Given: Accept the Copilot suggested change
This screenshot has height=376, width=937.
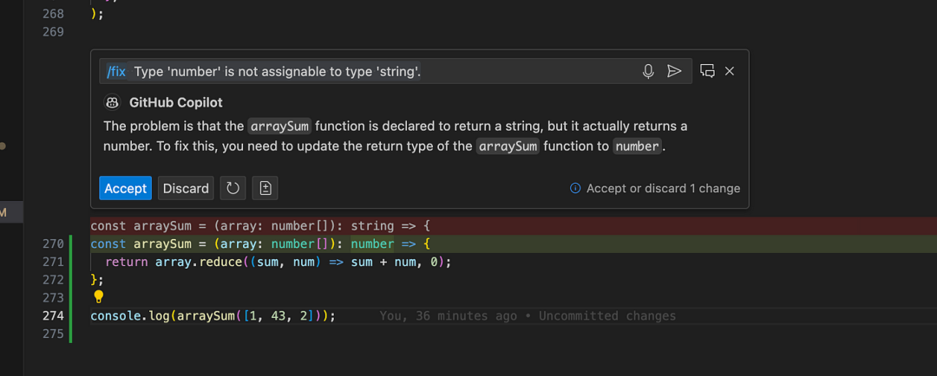Looking at the screenshot, I should (x=126, y=188).
